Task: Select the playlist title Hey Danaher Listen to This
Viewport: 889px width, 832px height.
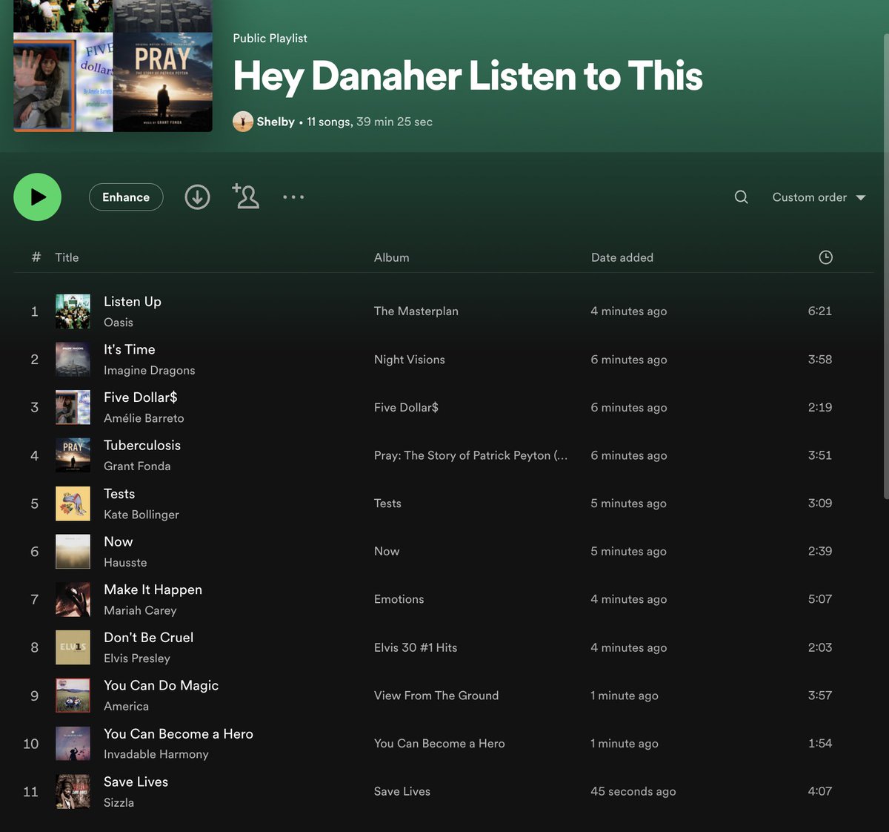Action: click(x=467, y=76)
